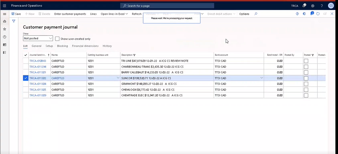Click the Save button
Viewport: 338px width, 154px height.
pyautogui.click(x=16, y=14)
